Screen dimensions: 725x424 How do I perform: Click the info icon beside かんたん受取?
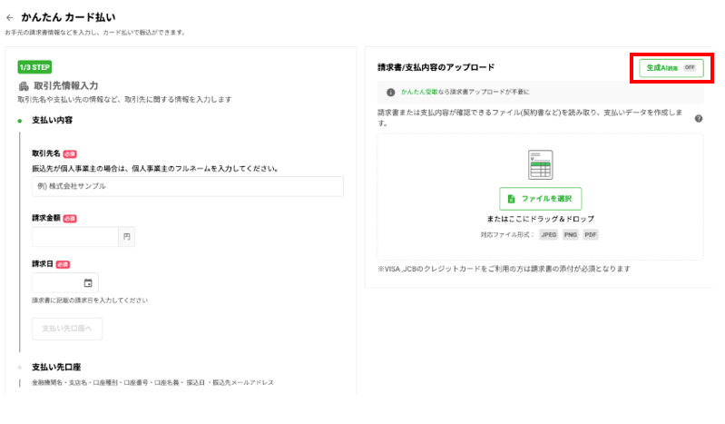coord(391,92)
